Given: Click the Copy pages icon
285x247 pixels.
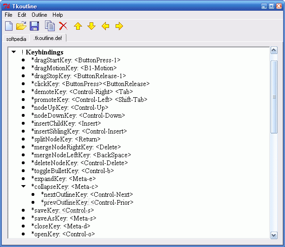Looking at the screenshot, I should [x=50, y=26].
